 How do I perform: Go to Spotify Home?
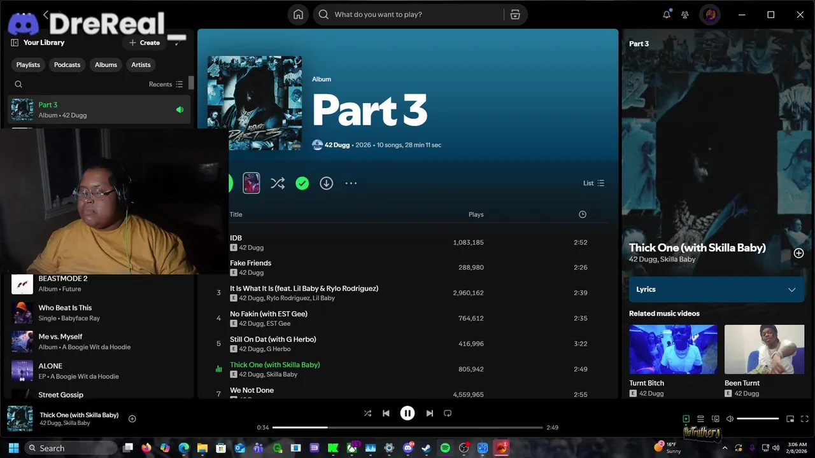(298, 15)
